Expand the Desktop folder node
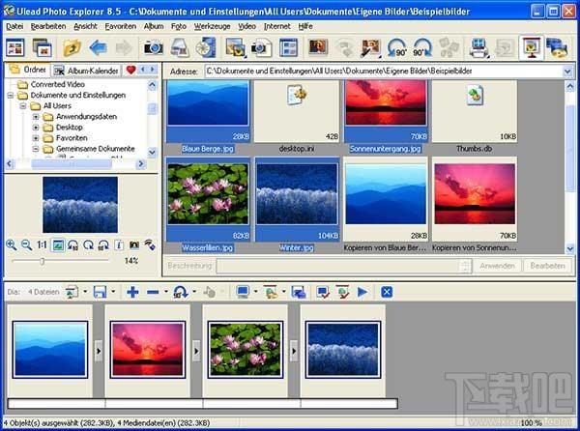Image resolution: width=580 pixels, height=431 pixels. 36,128
